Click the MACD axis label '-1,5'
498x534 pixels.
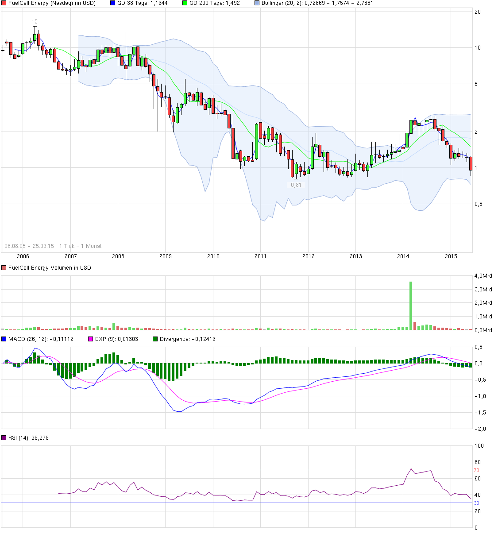[479, 413]
